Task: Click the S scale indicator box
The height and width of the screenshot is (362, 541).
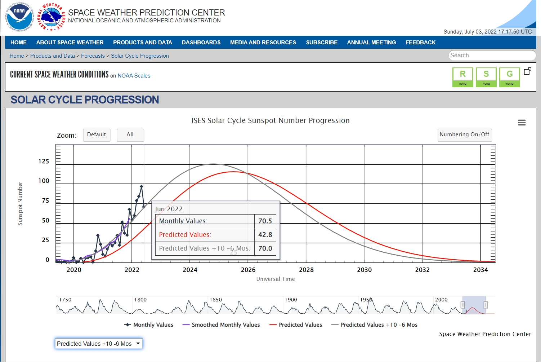Action: tap(486, 77)
